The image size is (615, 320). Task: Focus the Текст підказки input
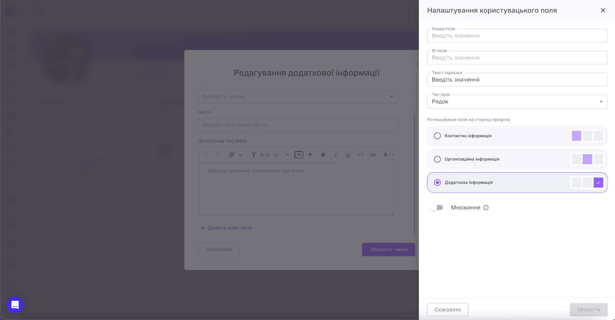pos(517,79)
